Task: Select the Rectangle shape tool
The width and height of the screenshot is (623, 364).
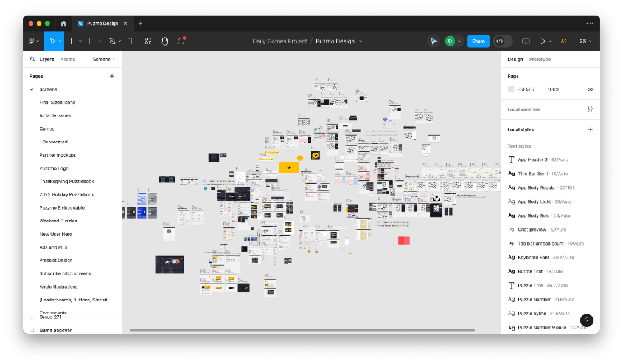Action: point(93,41)
